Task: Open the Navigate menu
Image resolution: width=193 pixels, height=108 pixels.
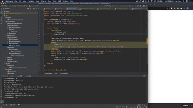Action: (31, 1)
